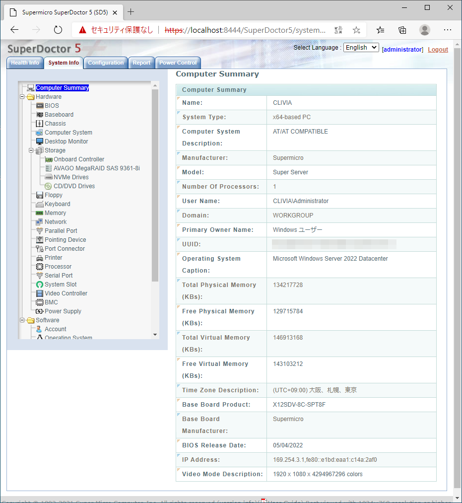Select the System Info tab
Image resolution: width=462 pixels, height=503 pixels.
[x=64, y=63]
